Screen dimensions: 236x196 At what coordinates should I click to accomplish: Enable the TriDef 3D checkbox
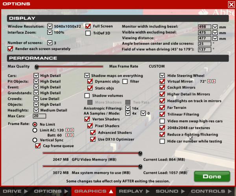pyautogui.click(x=88, y=33)
